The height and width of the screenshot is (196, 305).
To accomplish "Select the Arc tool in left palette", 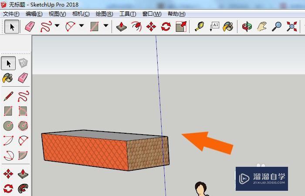I will (8, 140).
